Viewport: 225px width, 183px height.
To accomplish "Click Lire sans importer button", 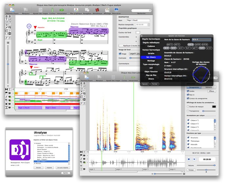I will click(63, 168).
